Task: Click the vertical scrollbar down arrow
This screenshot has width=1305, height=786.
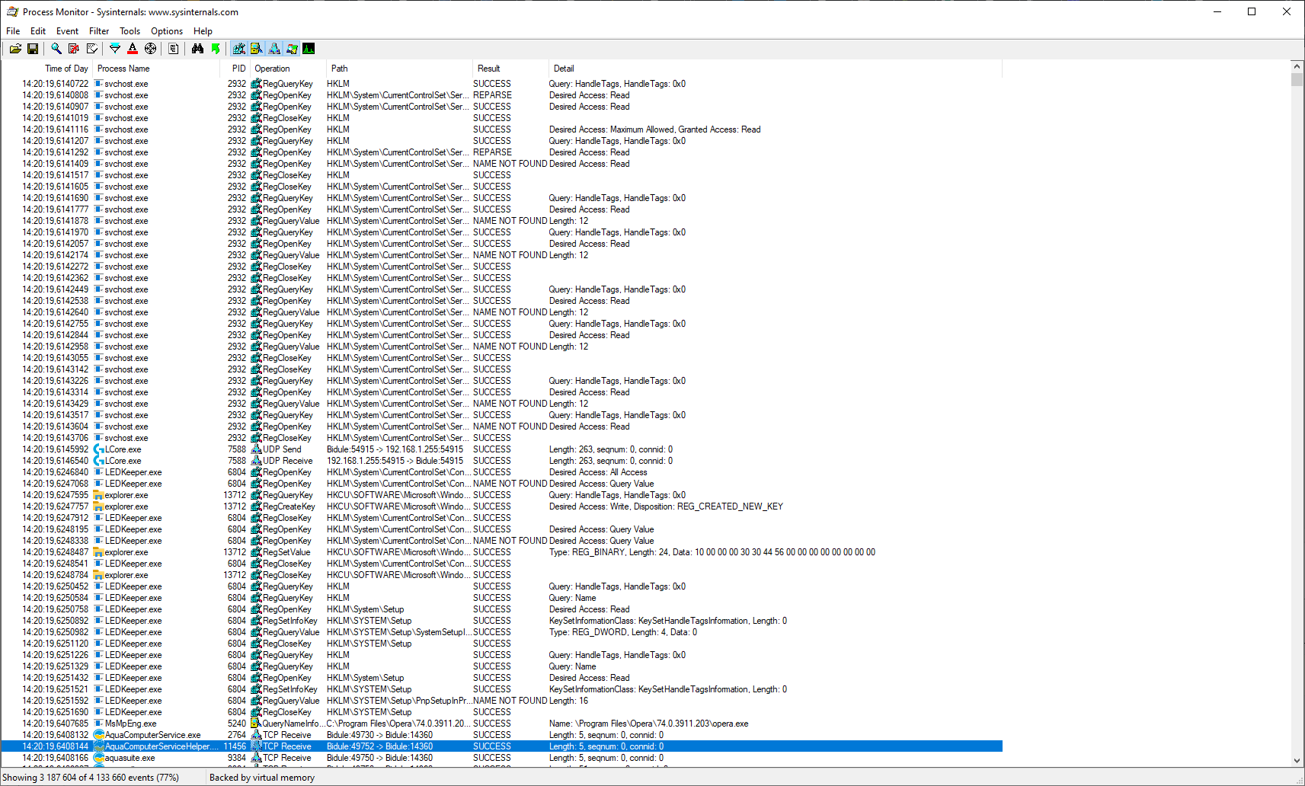Action: [x=1297, y=760]
